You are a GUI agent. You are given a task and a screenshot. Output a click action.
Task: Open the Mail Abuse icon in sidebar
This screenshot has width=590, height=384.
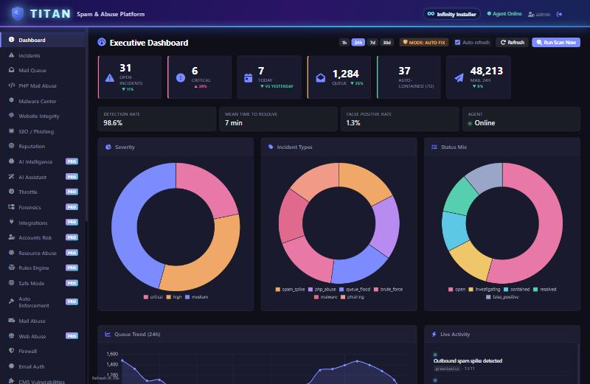(11, 321)
